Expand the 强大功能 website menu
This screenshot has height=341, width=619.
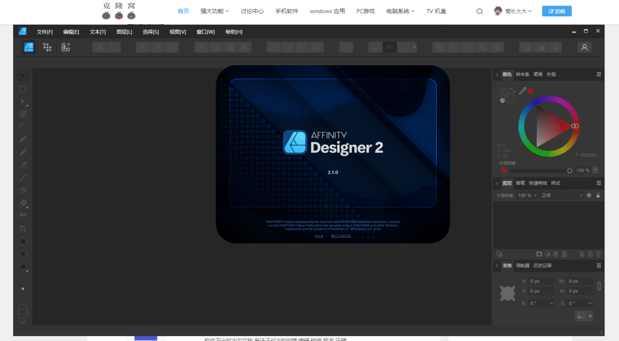[x=215, y=11]
